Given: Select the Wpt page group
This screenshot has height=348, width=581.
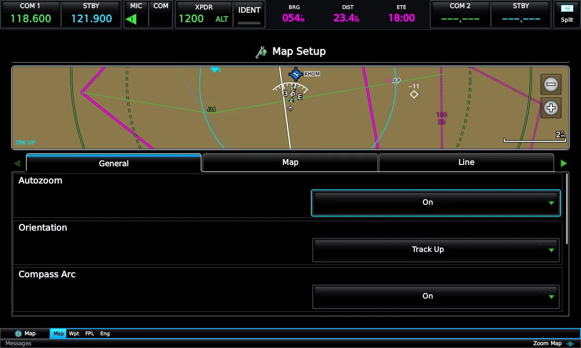Looking at the screenshot, I should pos(74,333).
